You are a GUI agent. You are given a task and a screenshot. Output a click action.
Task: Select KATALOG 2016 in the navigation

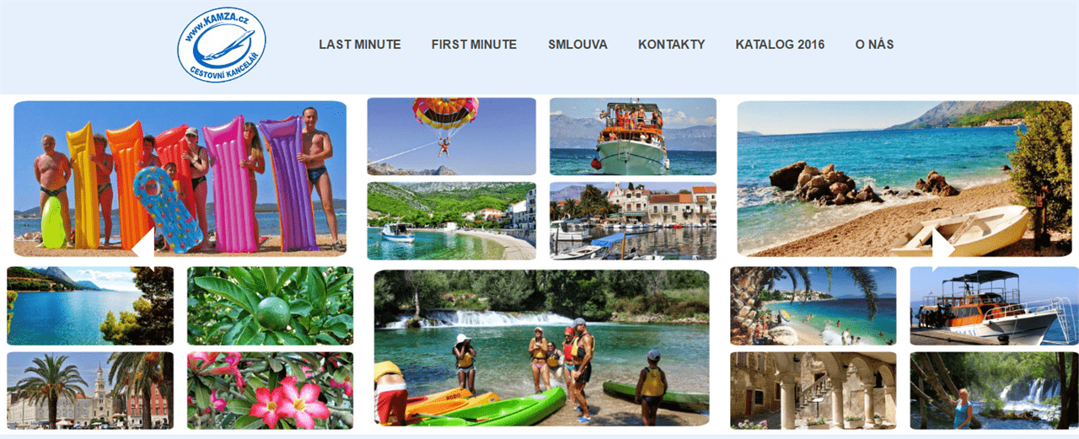(780, 45)
